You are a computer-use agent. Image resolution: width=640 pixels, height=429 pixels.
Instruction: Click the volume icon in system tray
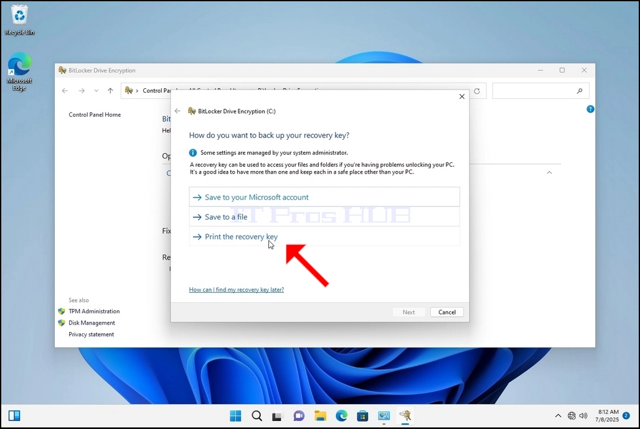[584, 416]
